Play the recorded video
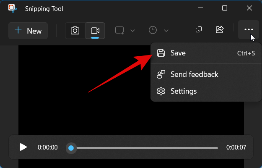Viewport: 262px width, 168px height. pyautogui.click(x=23, y=147)
